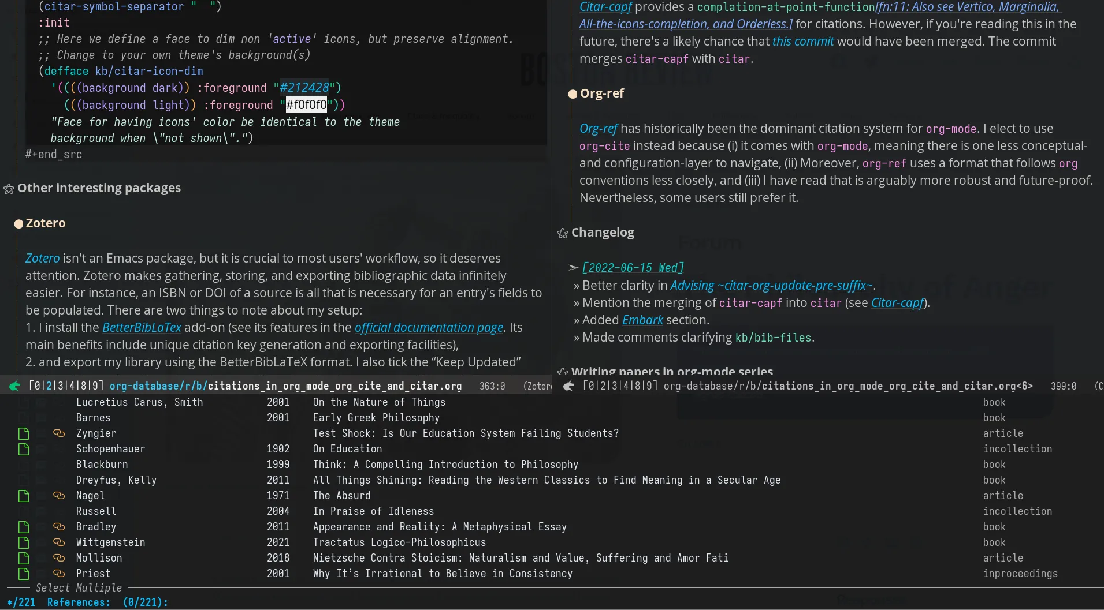Click the 'Select Multiple' label
1104x610 pixels.
pos(79,588)
